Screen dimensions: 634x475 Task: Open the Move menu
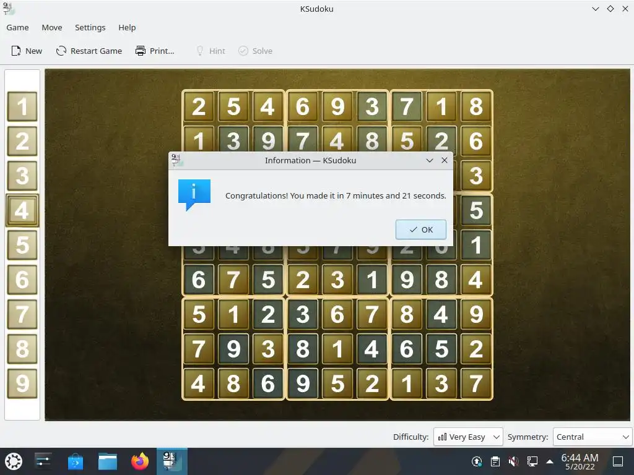(x=52, y=27)
